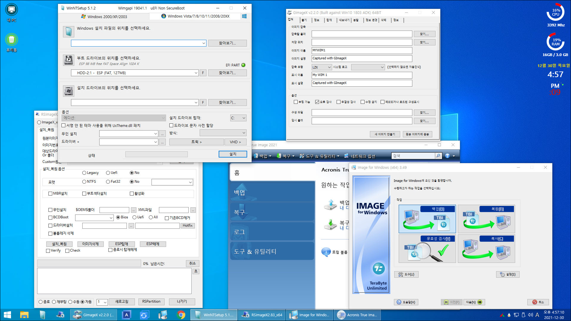The height and width of the screenshot is (321, 571).
Task: Click the blue A app taskbar icon
Action: pyautogui.click(x=126, y=315)
